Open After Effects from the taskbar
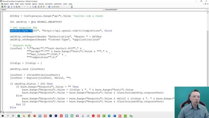The width and height of the screenshot is (209, 118). 56,116
